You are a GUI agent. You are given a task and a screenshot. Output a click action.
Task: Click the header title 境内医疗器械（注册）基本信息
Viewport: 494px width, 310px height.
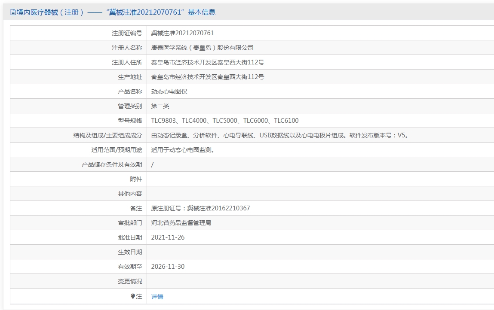113,12
